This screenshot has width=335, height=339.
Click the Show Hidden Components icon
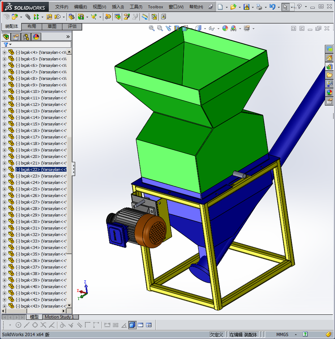click(x=71, y=17)
